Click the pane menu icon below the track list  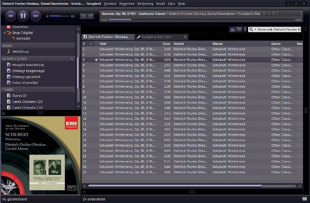click(84, 192)
